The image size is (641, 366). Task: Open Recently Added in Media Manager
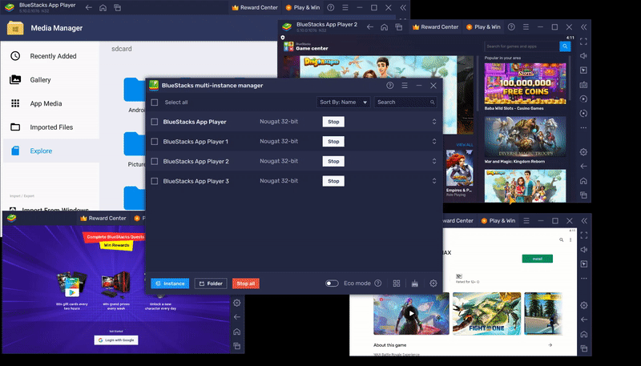(51, 56)
